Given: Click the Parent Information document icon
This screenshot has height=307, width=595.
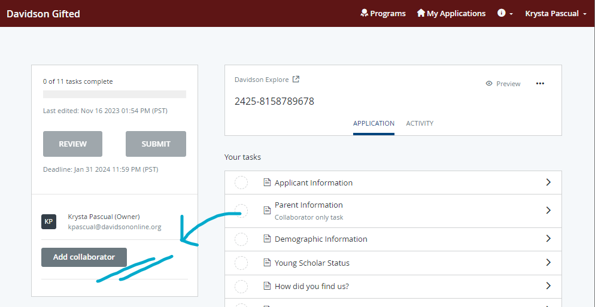Looking at the screenshot, I should pyautogui.click(x=267, y=210).
